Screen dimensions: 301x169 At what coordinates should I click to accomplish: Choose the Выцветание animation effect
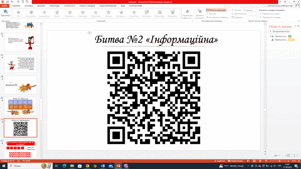(44, 14)
